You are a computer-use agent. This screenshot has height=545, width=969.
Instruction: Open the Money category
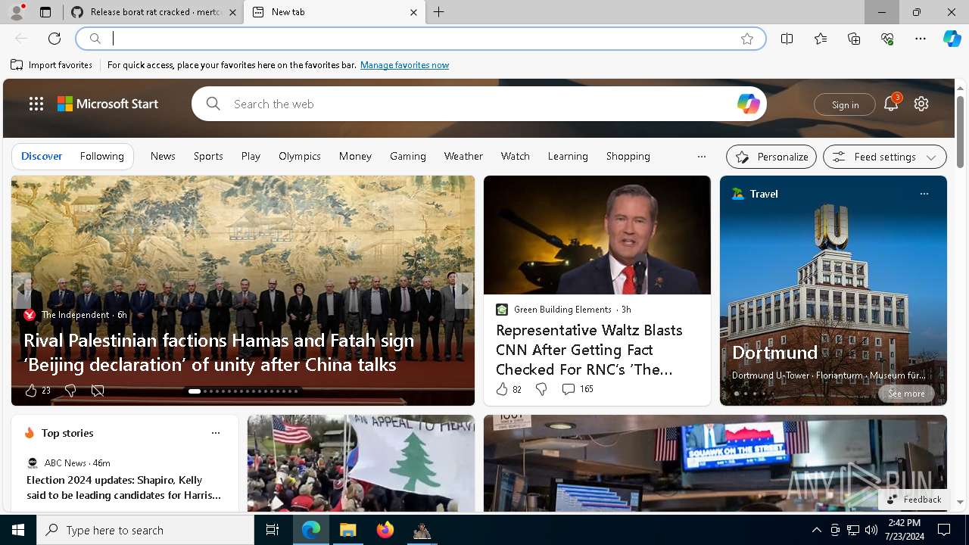click(x=355, y=156)
